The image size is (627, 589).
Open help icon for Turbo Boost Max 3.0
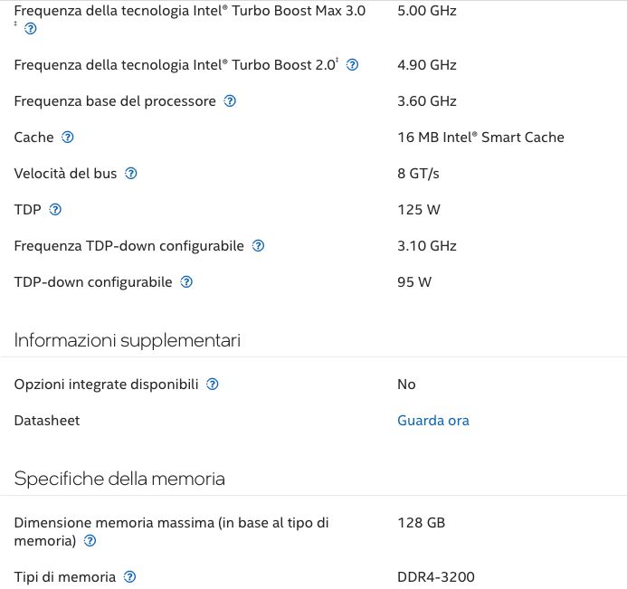[x=31, y=29]
